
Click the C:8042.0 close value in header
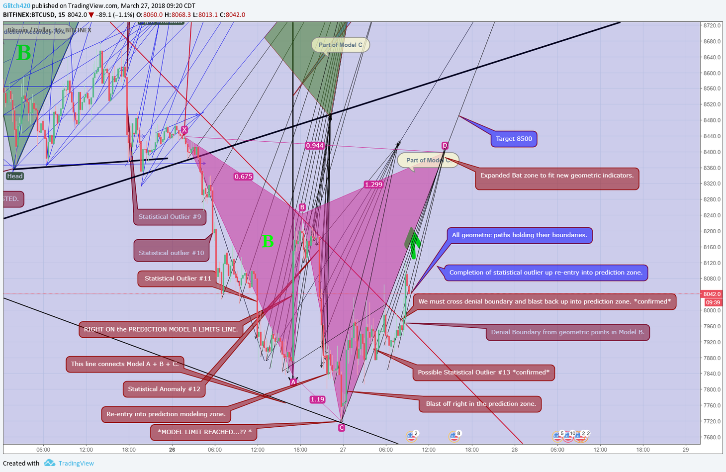click(x=233, y=15)
